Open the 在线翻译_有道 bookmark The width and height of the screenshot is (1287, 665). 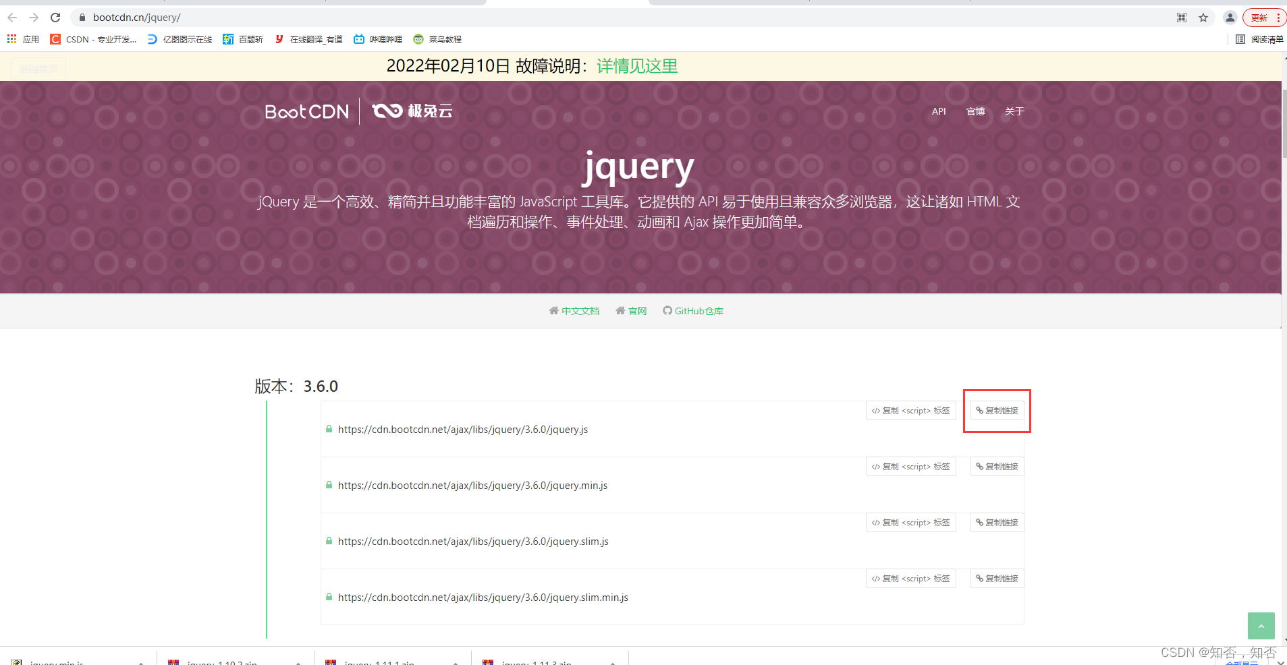coord(308,39)
